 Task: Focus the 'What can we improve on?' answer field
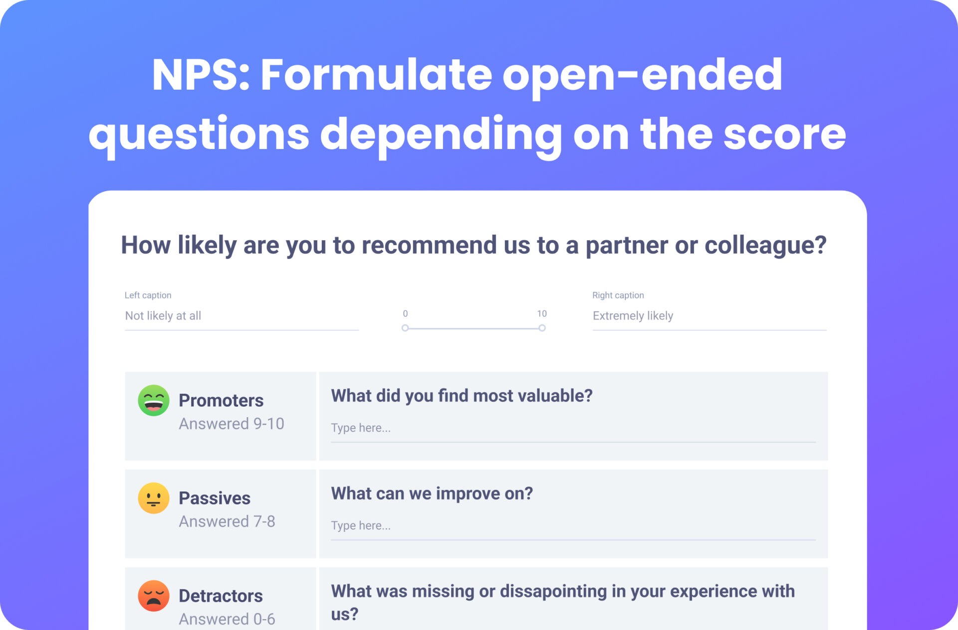pyautogui.click(x=573, y=526)
